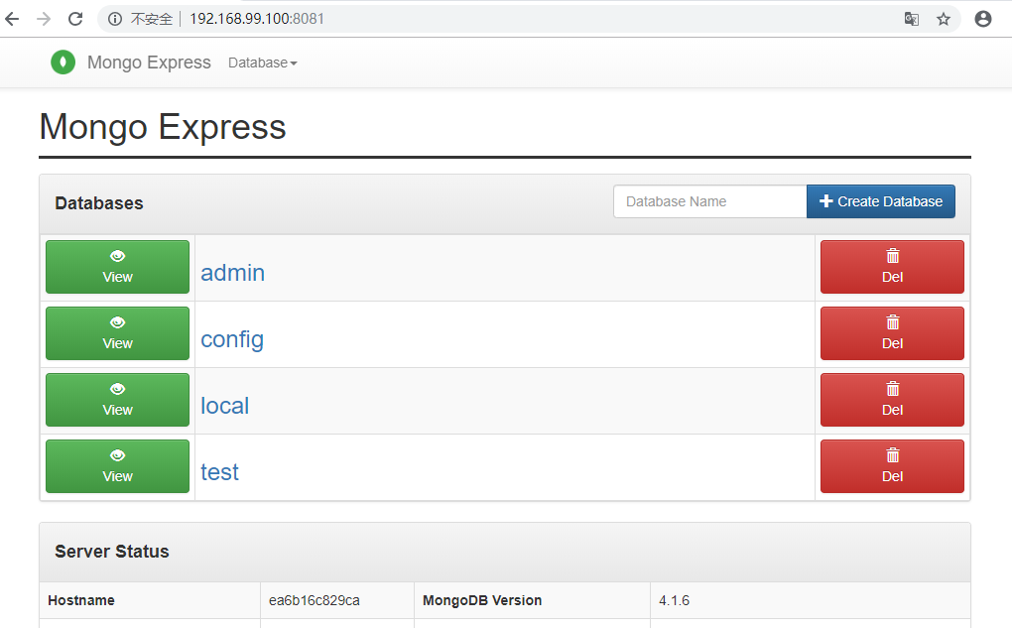Image resolution: width=1012 pixels, height=628 pixels.
Task: Open the admin database link
Action: (x=232, y=273)
